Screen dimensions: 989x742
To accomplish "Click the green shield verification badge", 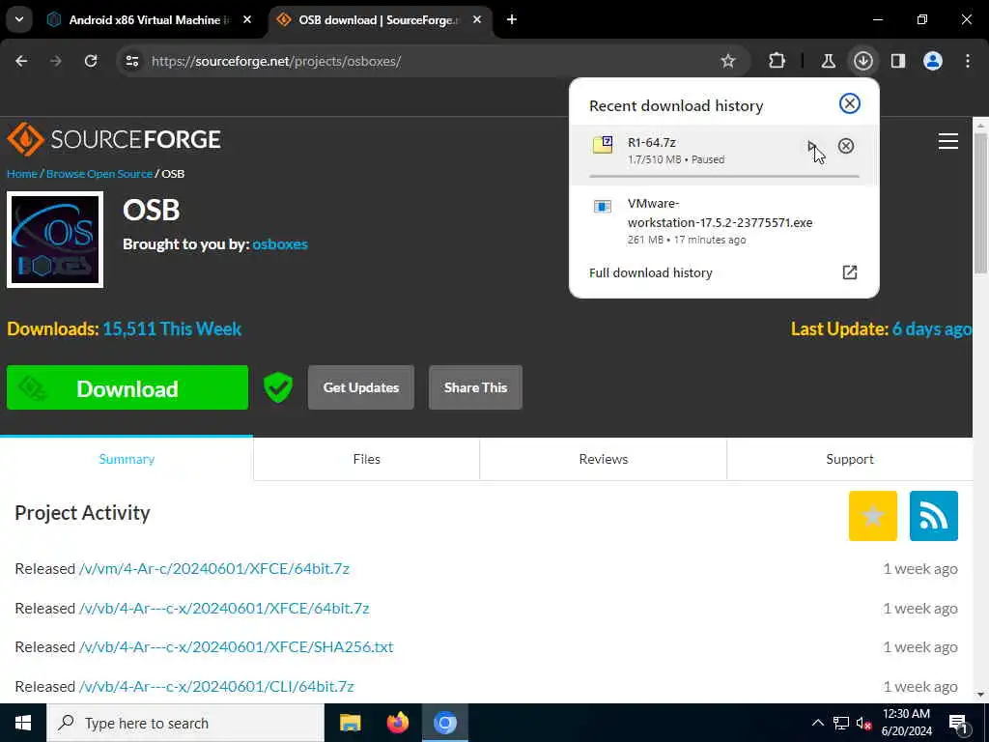I will [x=278, y=387].
